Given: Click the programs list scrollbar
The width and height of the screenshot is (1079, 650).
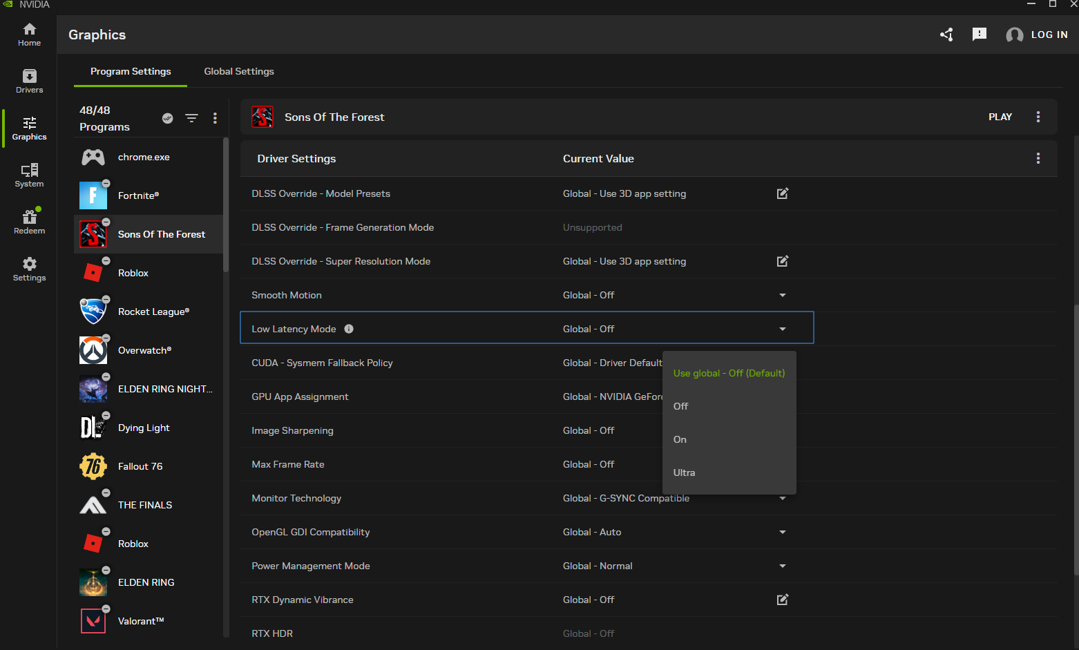Looking at the screenshot, I should (x=226, y=204).
